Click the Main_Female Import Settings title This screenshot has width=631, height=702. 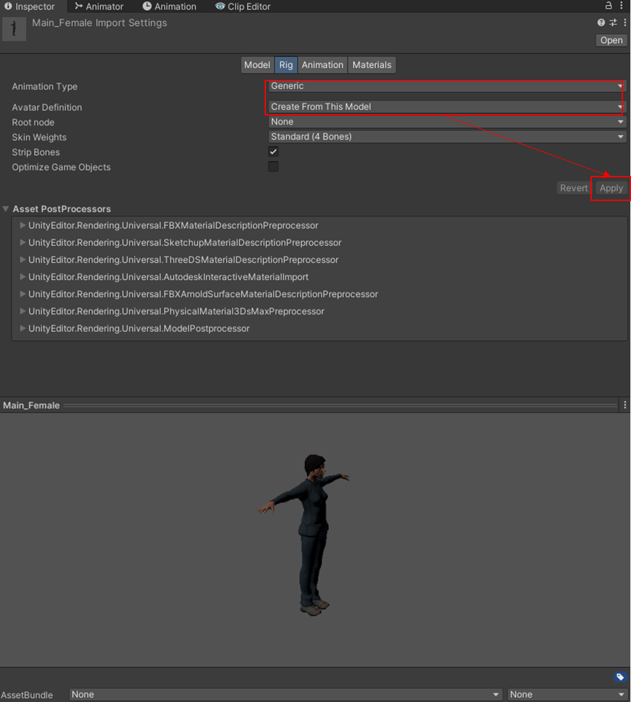[x=99, y=23]
